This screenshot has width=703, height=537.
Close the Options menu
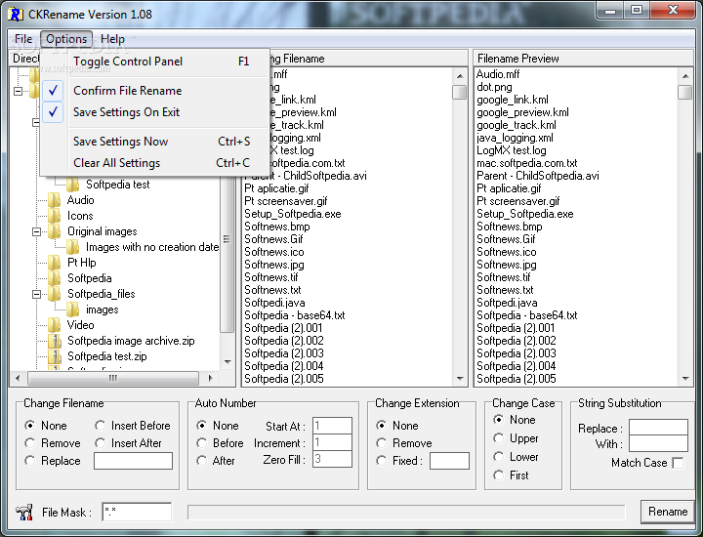pos(66,39)
